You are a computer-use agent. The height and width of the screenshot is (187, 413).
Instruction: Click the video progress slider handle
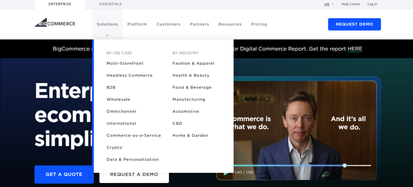click(344, 166)
